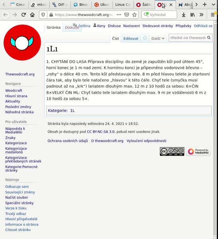Open the Keny user page
Image resolution: width=218 pixels, height=239 pixels.
pos(101,26)
